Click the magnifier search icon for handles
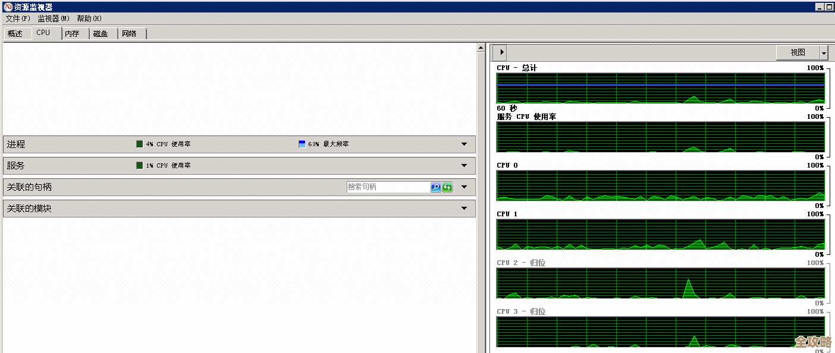835x353 pixels. coord(435,187)
